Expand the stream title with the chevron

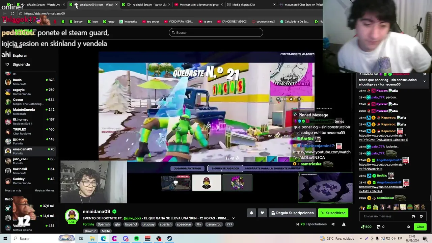233,218
